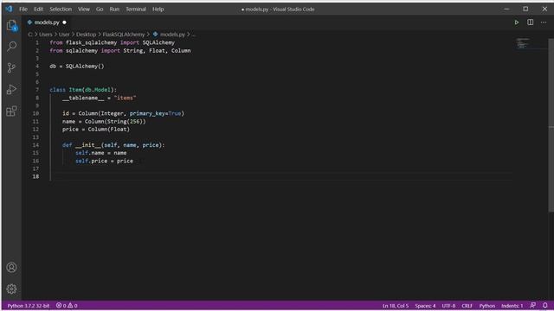Open the Go menu
Viewport: 554px width, 311px height.
pos(100,10)
